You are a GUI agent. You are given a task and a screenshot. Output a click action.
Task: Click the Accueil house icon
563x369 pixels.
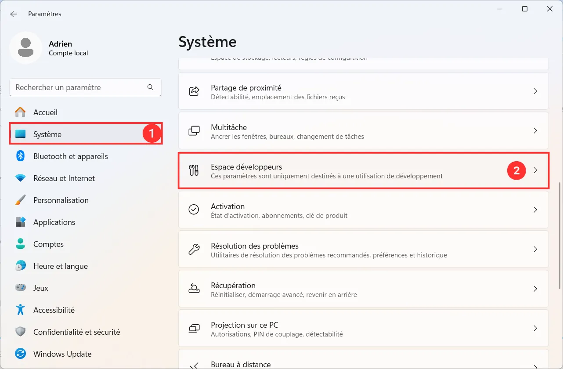[20, 112]
